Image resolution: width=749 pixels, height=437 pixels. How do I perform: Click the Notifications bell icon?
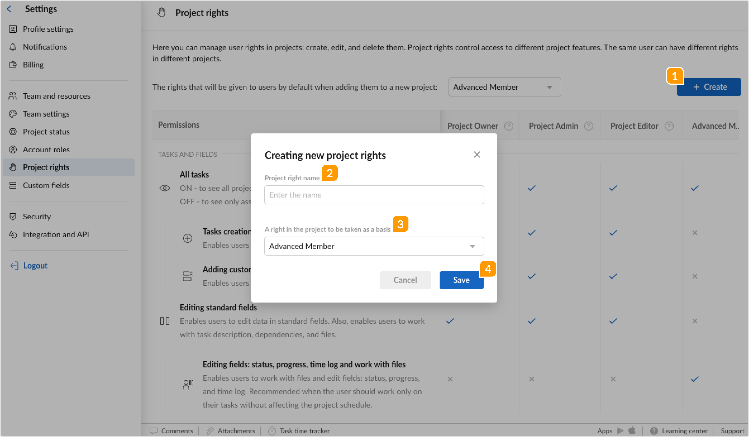tap(13, 47)
